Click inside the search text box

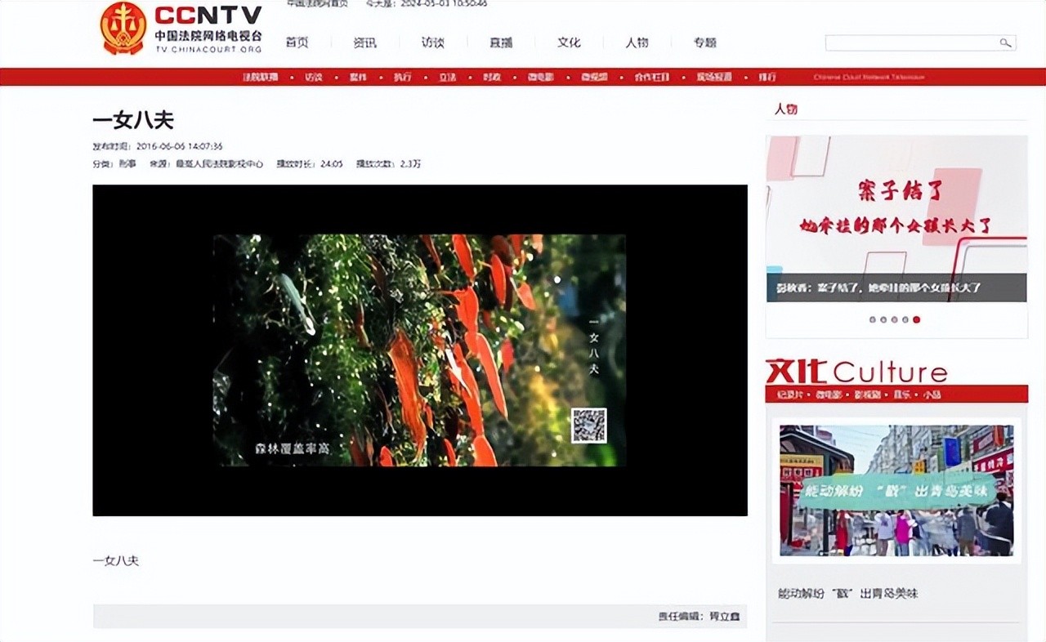tap(910, 43)
